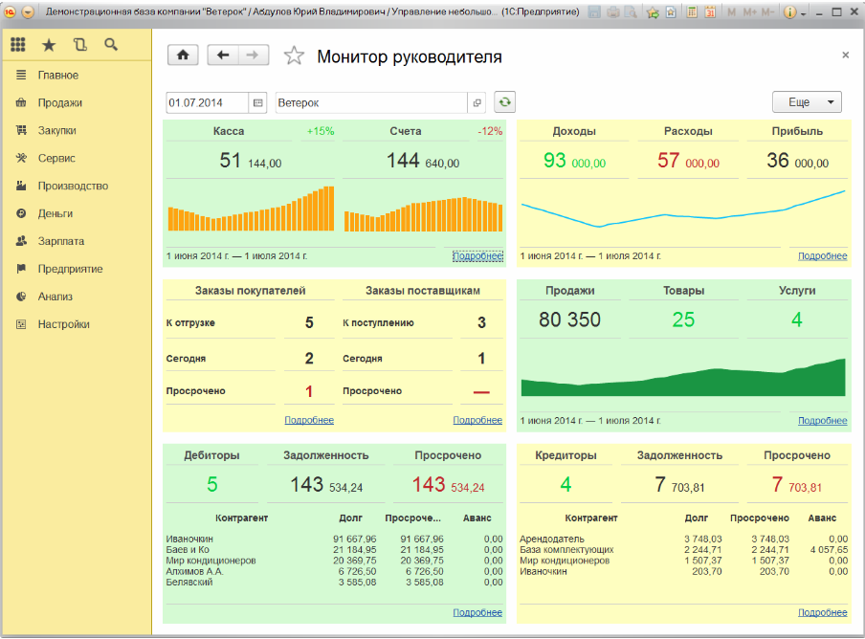The image size is (865, 639).
Task: Navigate back with the left arrow
Action: (x=222, y=55)
